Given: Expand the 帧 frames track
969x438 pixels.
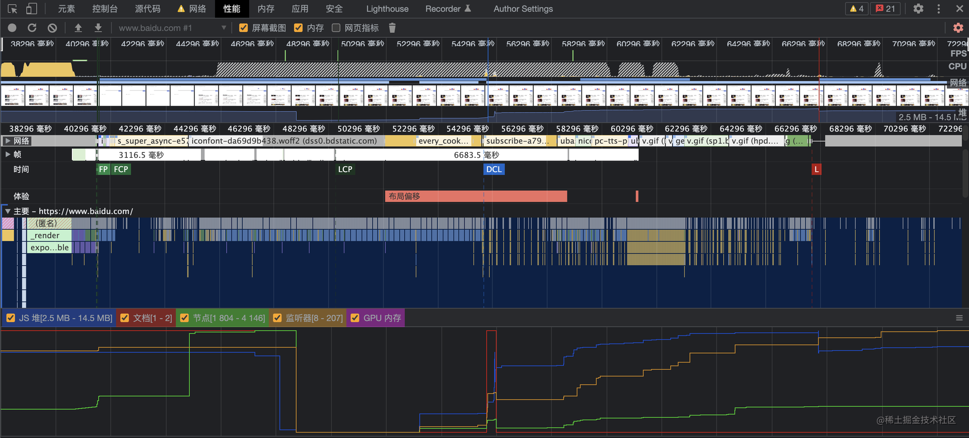Looking at the screenshot, I should (8, 154).
